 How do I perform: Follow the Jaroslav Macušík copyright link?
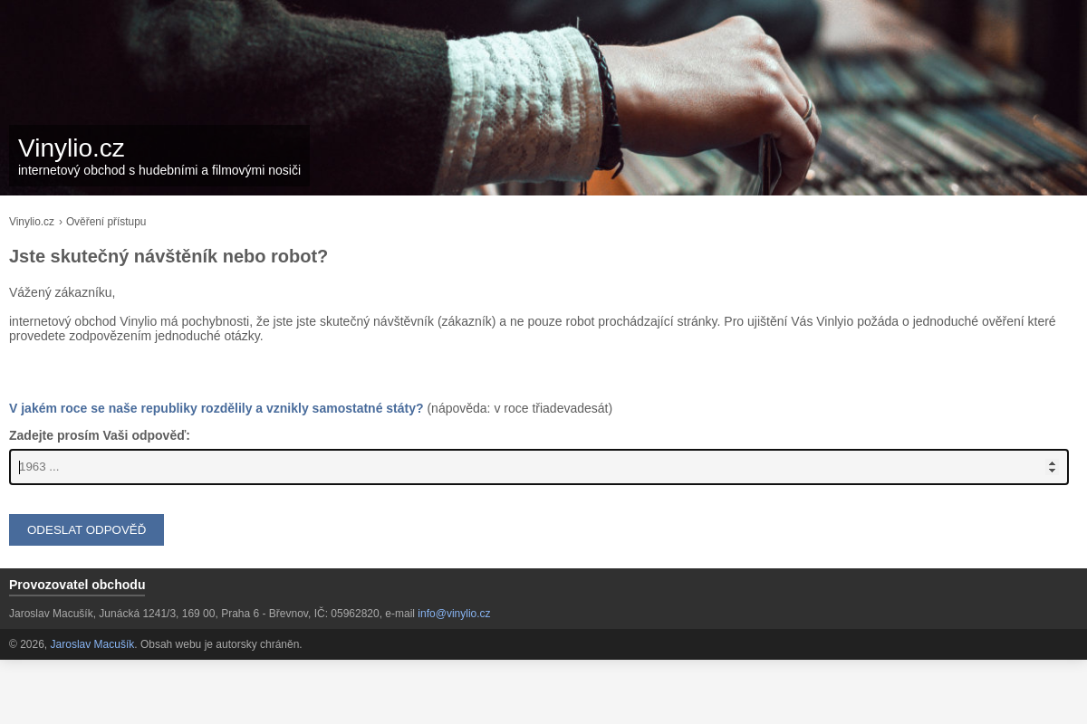click(91, 644)
